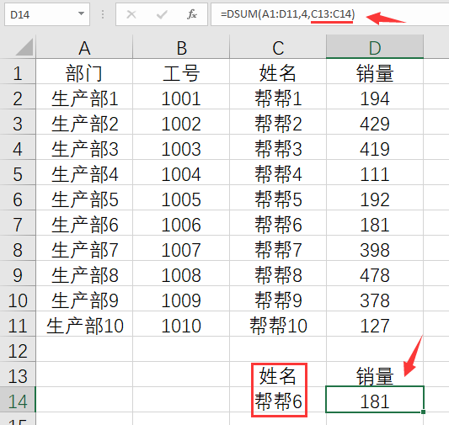Click cell 1006

click(181, 223)
